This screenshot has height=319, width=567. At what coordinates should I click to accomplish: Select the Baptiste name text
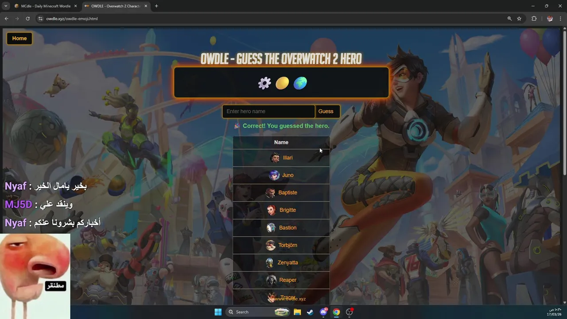(288, 193)
